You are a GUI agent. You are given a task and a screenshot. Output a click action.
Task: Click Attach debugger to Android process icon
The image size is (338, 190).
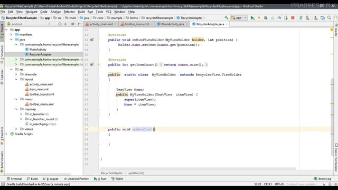pyautogui.click(x=286, y=18)
